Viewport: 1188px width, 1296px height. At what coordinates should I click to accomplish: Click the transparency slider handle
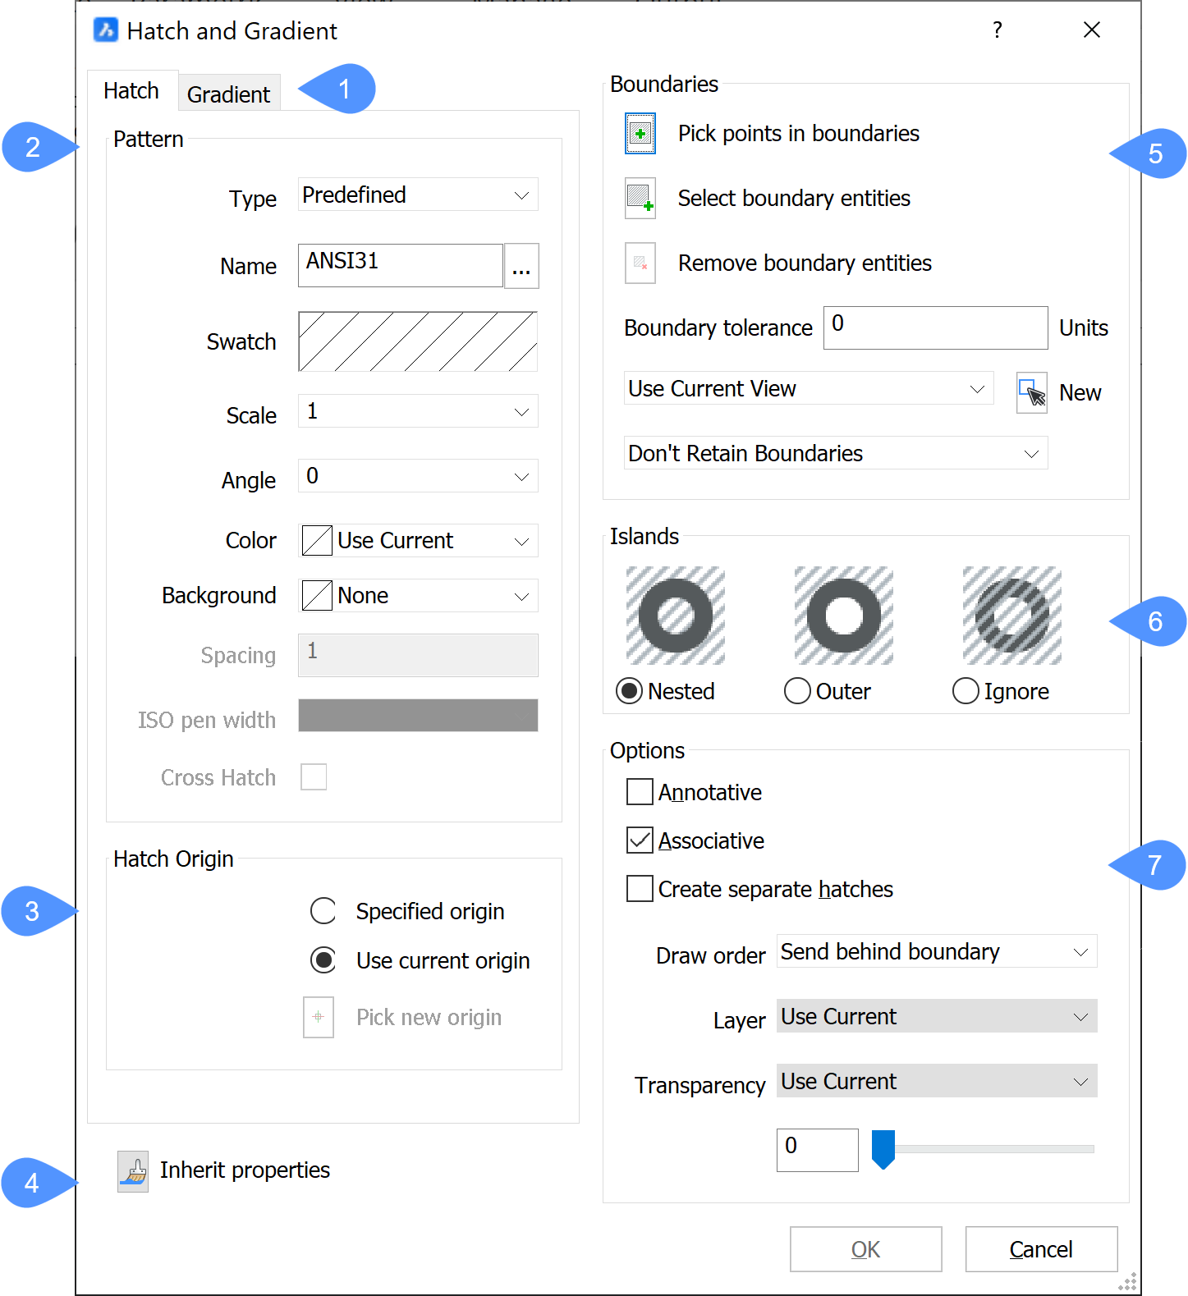point(883,1148)
